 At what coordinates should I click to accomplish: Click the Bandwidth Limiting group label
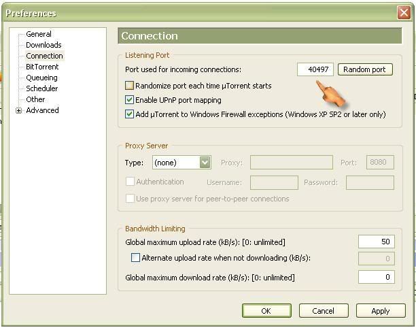tap(155, 229)
